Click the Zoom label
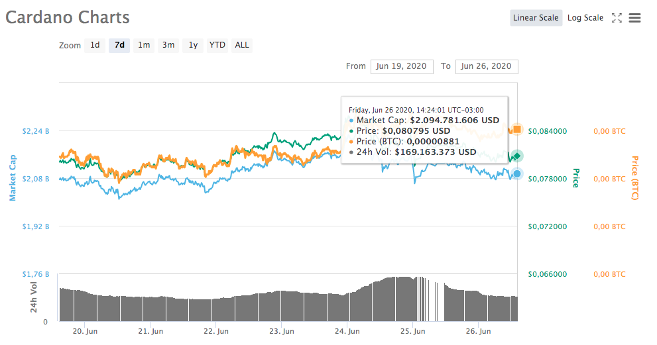 70,46
